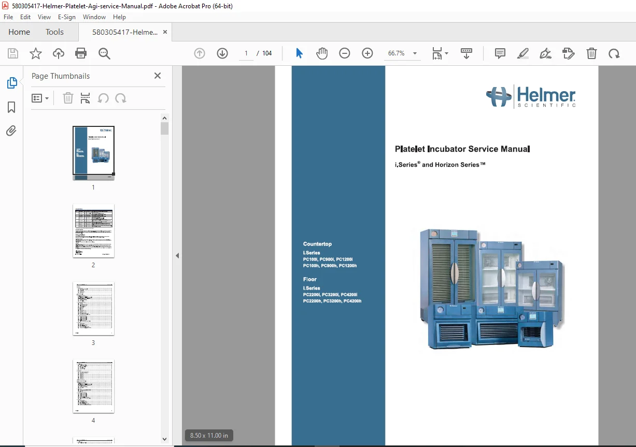Go to next page with down arrow
Image resolution: width=636 pixels, height=447 pixels.
[x=222, y=53]
